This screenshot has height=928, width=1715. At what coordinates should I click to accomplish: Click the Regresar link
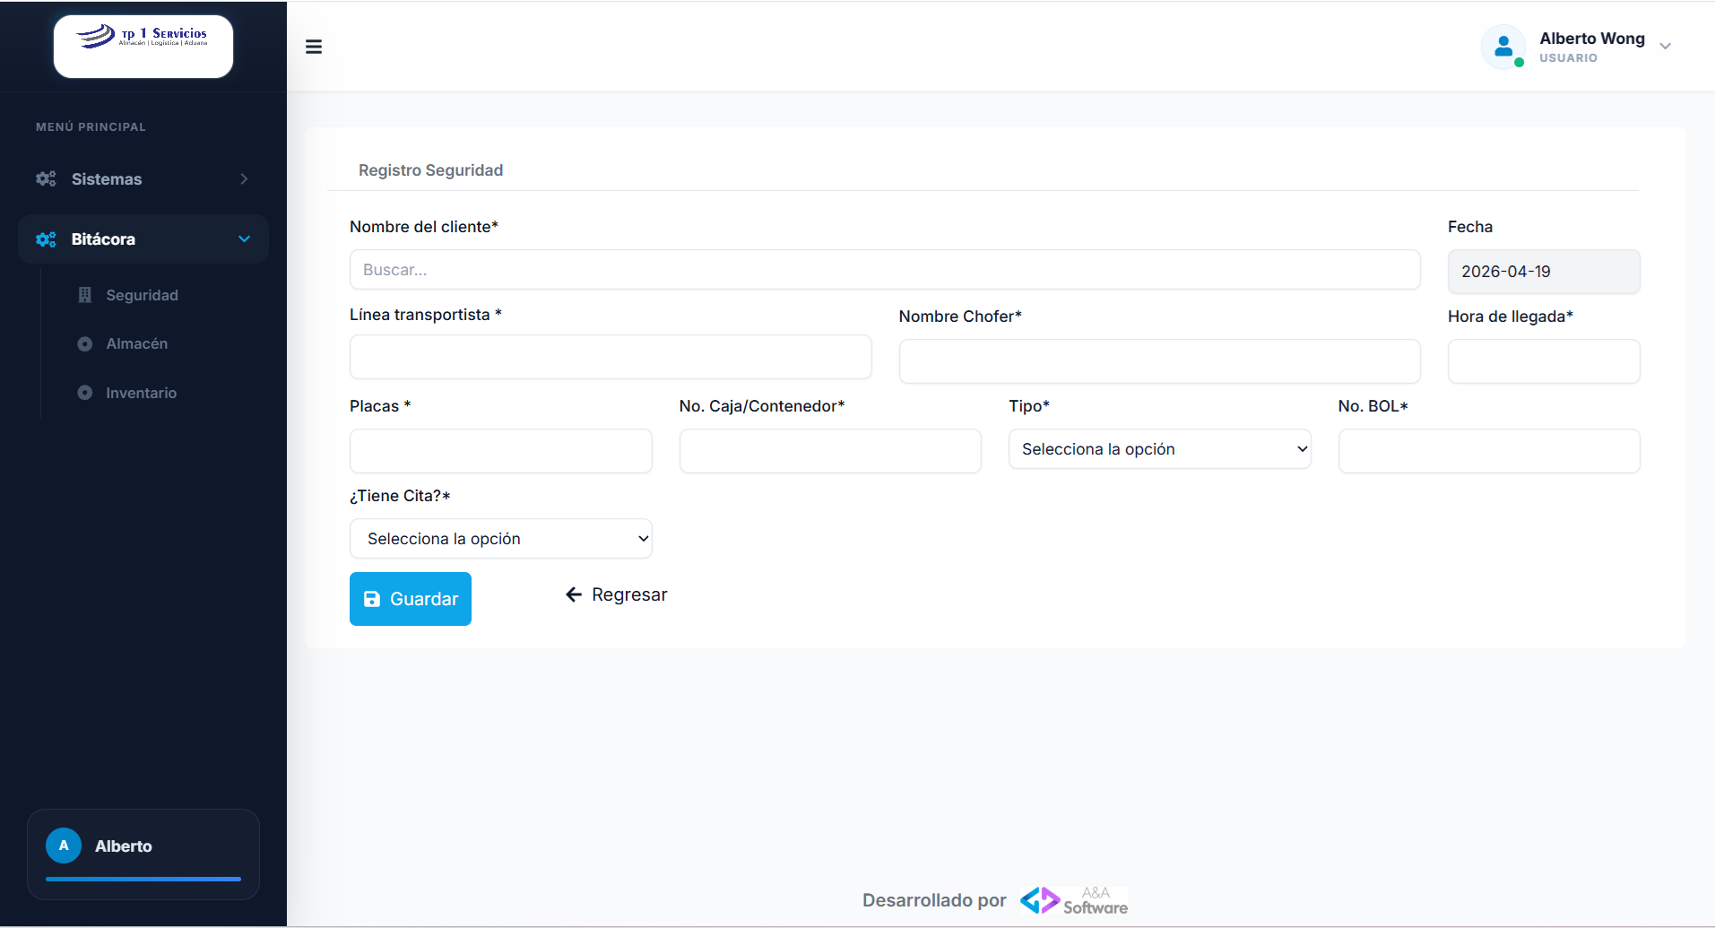[x=617, y=594]
